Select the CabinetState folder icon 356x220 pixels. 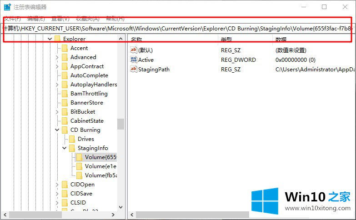pos(65,121)
